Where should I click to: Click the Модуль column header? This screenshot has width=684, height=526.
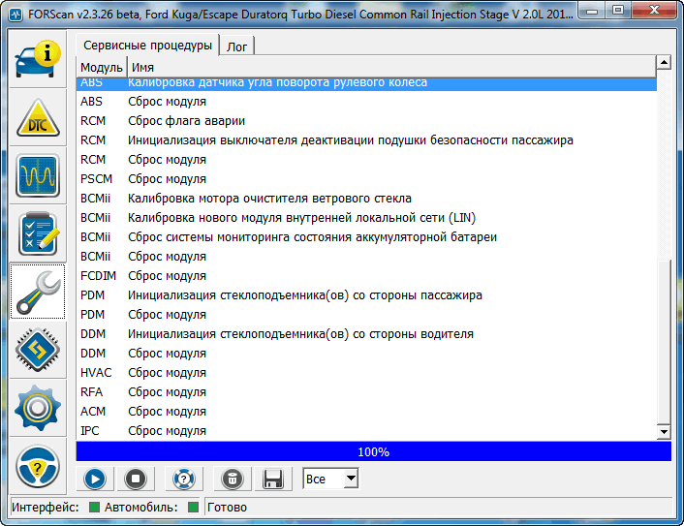click(101, 67)
